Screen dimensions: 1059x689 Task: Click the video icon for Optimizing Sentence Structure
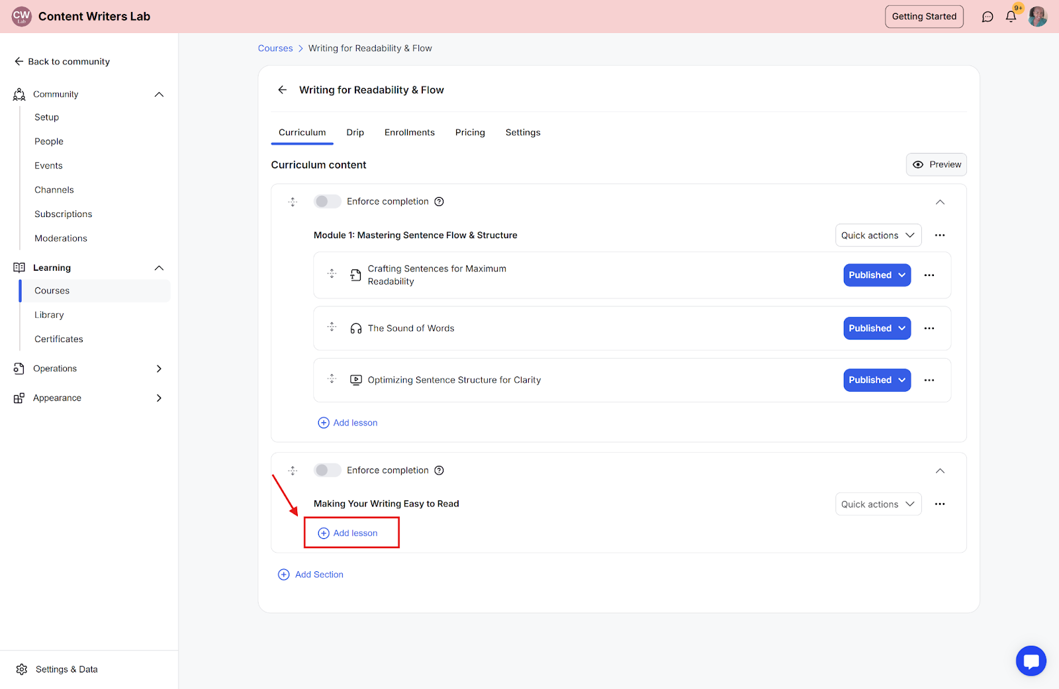pyautogui.click(x=356, y=380)
